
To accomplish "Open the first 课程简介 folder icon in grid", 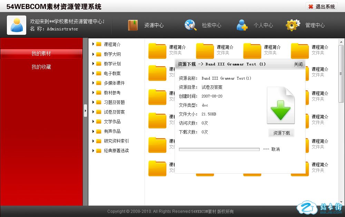I will [x=157, y=51].
